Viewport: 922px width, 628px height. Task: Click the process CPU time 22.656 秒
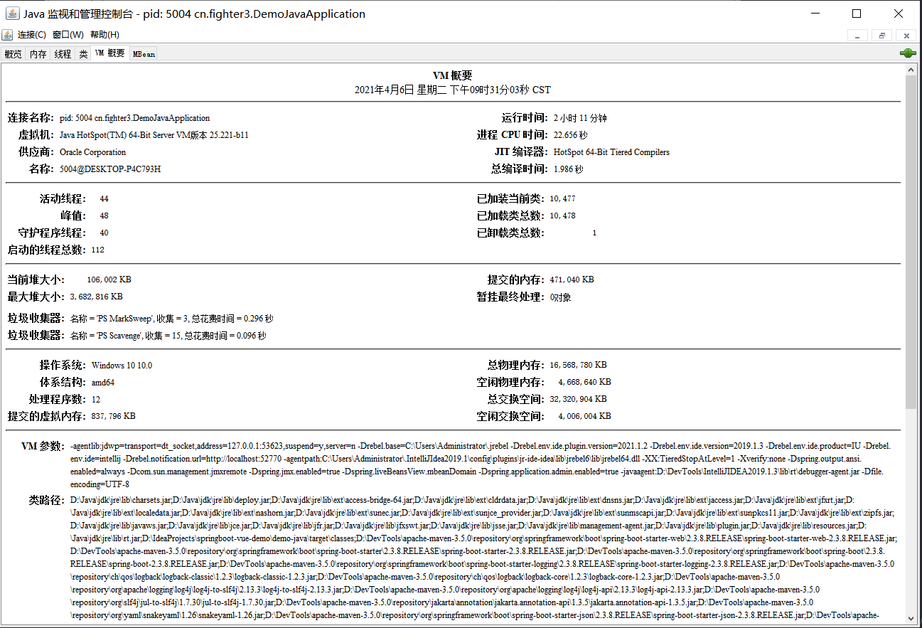(571, 135)
